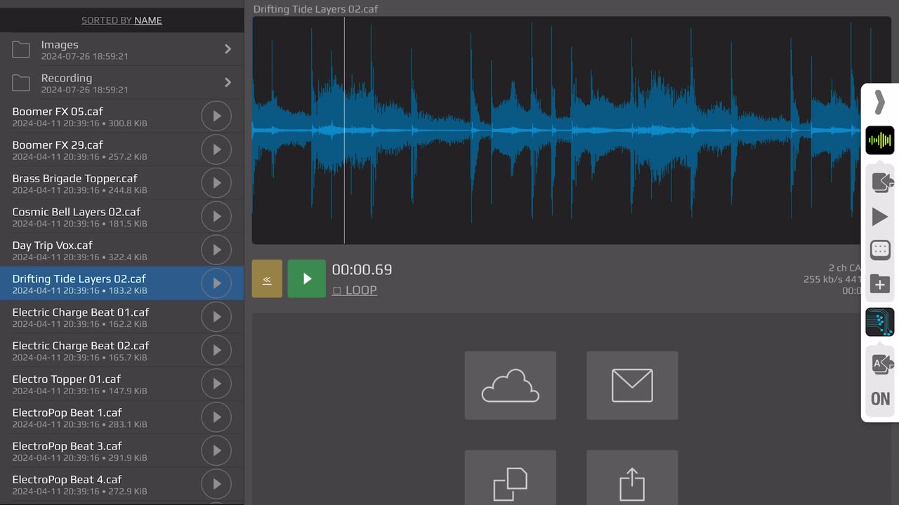Select the Brass Brigade Topper.caf file name
The height and width of the screenshot is (505, 899).
pos(74,179)
